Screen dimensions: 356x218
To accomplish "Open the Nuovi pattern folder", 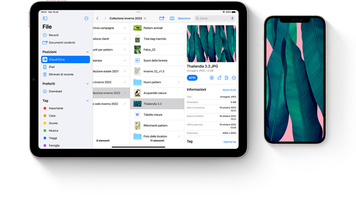I will (x=152, y=82).
